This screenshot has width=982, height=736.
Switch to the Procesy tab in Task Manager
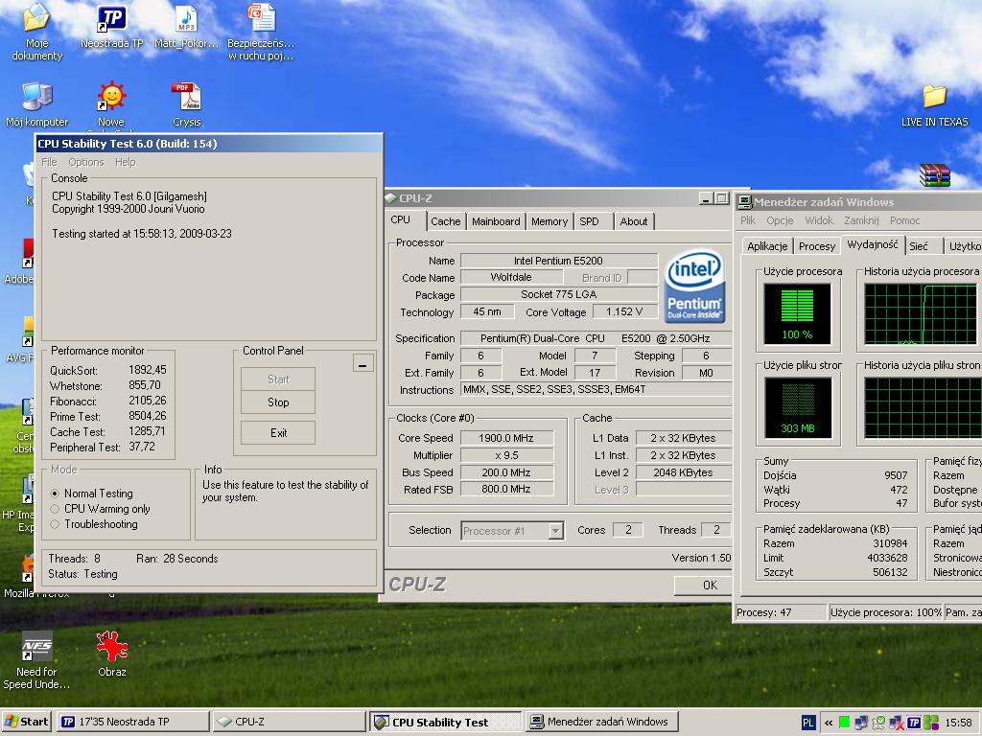(x=816, y=246)
